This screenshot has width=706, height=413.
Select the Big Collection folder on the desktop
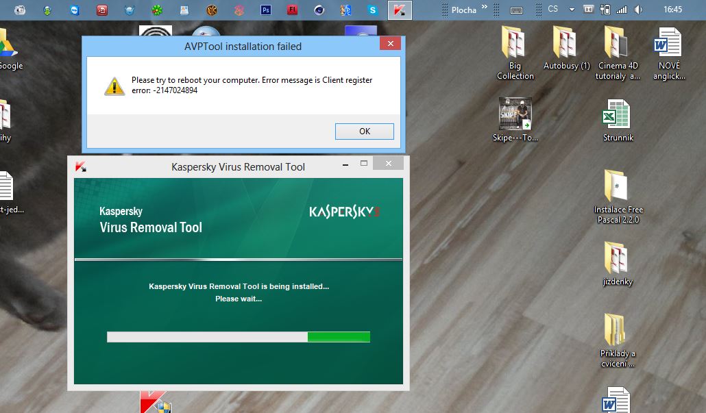coord(515,53)
